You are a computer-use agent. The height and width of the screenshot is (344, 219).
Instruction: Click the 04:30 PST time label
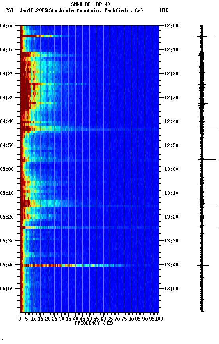7,98
